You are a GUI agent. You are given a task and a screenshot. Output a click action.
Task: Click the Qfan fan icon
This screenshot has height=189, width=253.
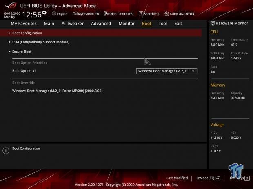(106, 14)
